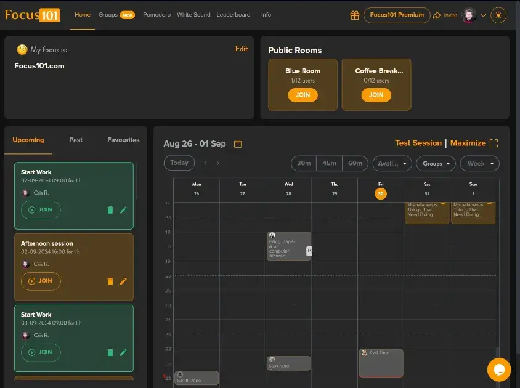Toggle the light/dark theme sun icon
Image resolution: width=520 pixels, height=388 pixels.
point(498,15)
